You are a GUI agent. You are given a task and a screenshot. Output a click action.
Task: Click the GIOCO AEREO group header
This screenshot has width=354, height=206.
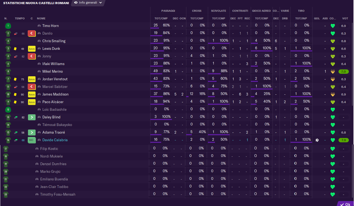point(262,11)
